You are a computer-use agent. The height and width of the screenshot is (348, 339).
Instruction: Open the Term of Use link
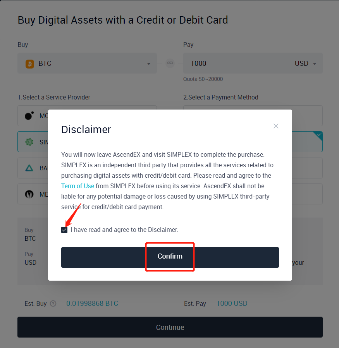[x=77, y=186]
